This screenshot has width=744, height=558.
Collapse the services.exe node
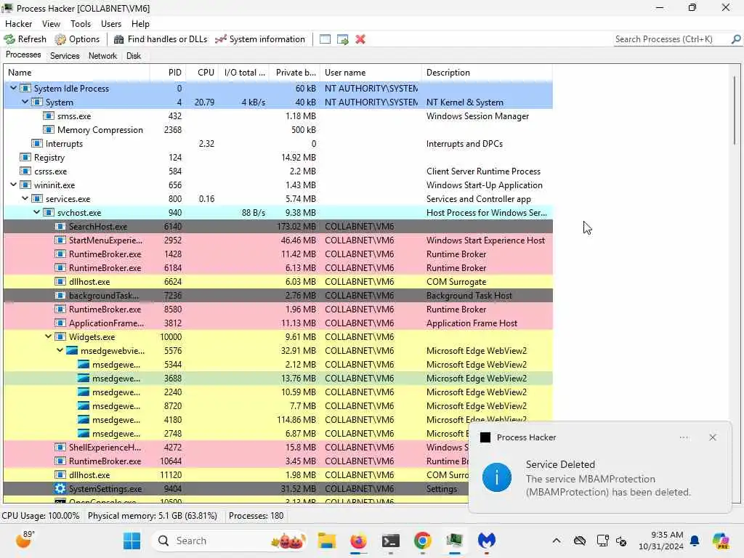click(x=25, y=199)
